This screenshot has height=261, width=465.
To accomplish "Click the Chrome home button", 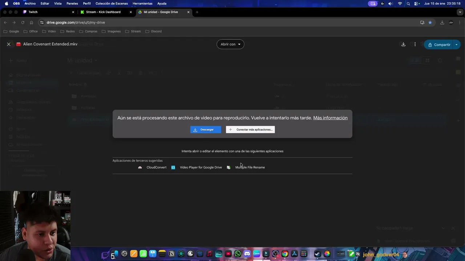I will point(32,22).
